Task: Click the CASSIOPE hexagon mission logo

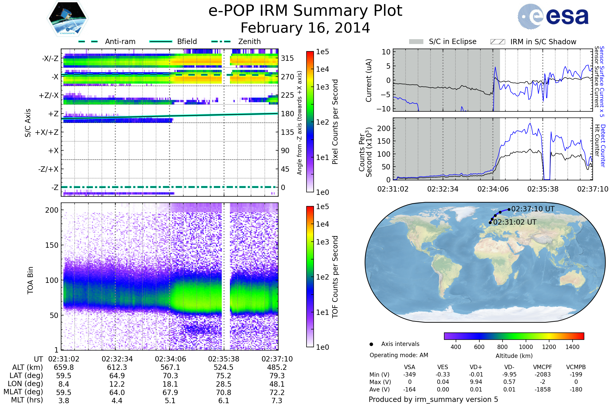Action: click(x=67, y=19)
